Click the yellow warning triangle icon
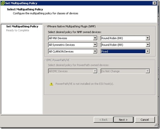 click(51, 84)
